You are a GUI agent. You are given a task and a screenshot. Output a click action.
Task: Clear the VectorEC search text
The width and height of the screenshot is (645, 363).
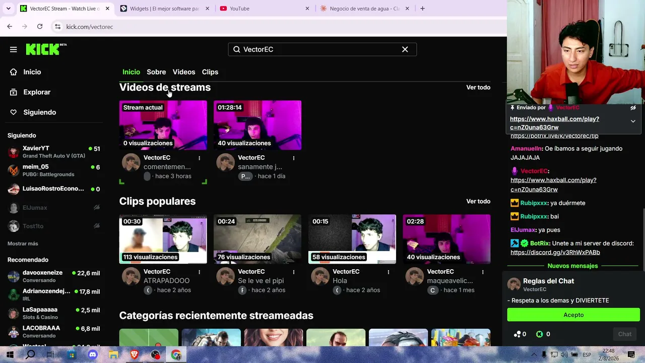pos(405,49)
